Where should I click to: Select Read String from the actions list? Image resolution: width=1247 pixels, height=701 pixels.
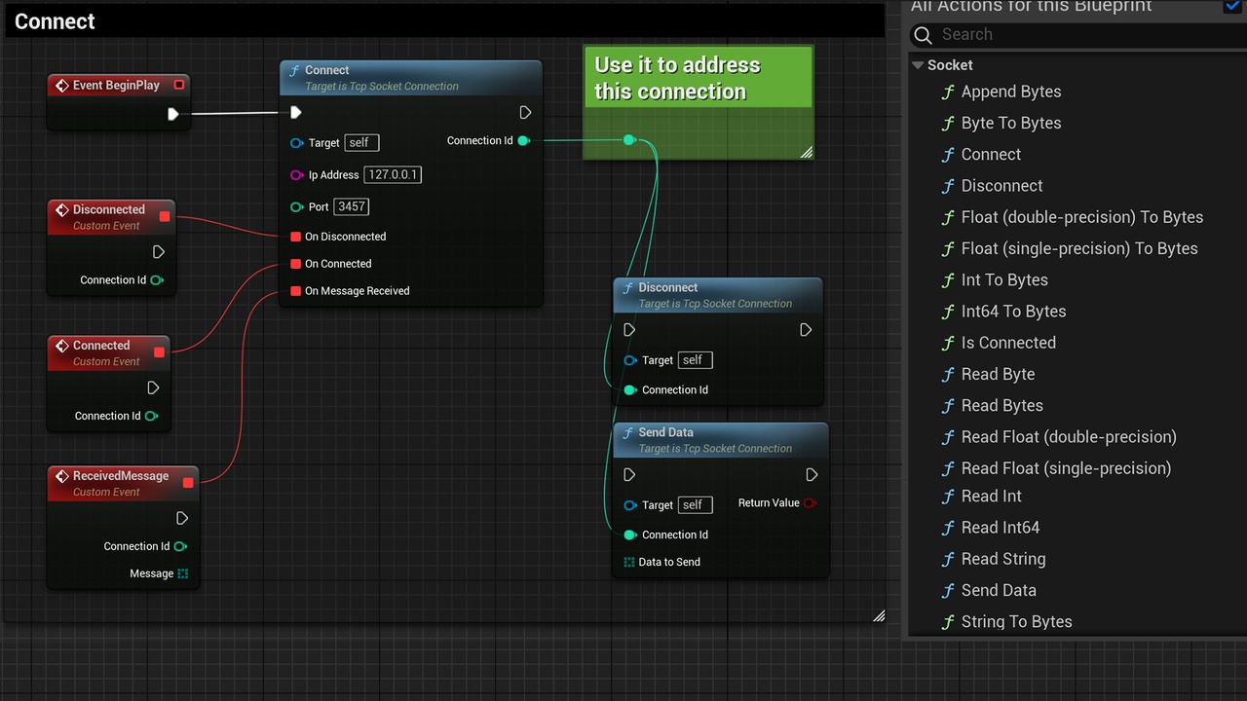[1002, 559]
